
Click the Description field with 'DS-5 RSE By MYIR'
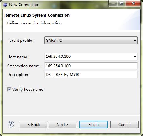click(91, 75)
